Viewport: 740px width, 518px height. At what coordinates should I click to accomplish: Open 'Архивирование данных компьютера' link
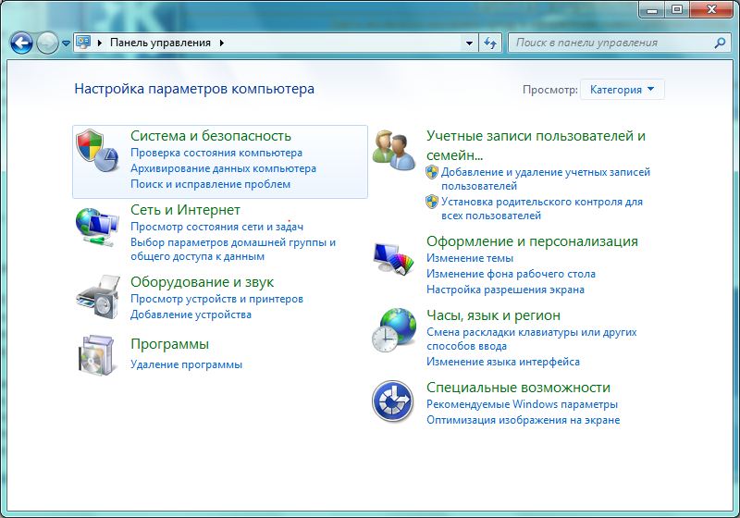pos(223,168)
